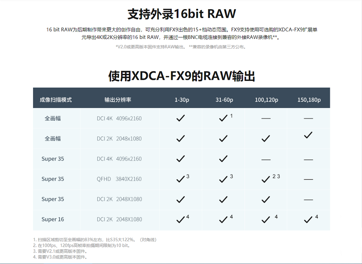Click the 1-30p checkmark in 全画幅 DCI 4K row
Viewport: 362px width, 264px height.
[x=181, y=118]
